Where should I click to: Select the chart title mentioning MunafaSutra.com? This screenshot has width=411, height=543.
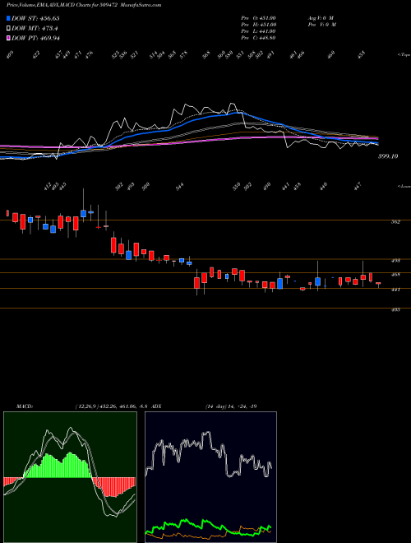coord(84,5)
